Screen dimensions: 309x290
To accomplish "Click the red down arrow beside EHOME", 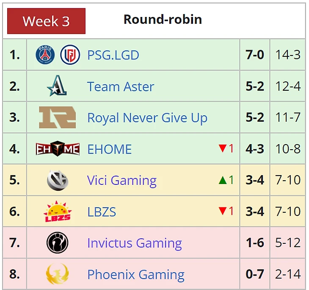I will [x=223, y=148].
